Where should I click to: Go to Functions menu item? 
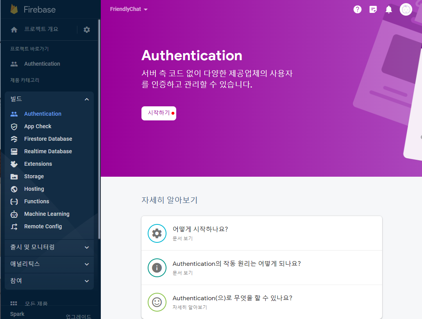37,201
